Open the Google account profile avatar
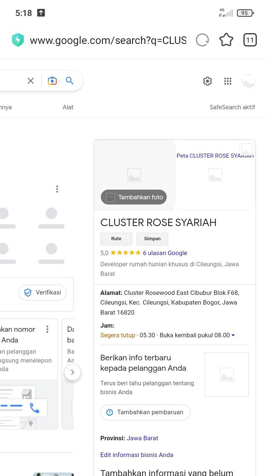 249,81
